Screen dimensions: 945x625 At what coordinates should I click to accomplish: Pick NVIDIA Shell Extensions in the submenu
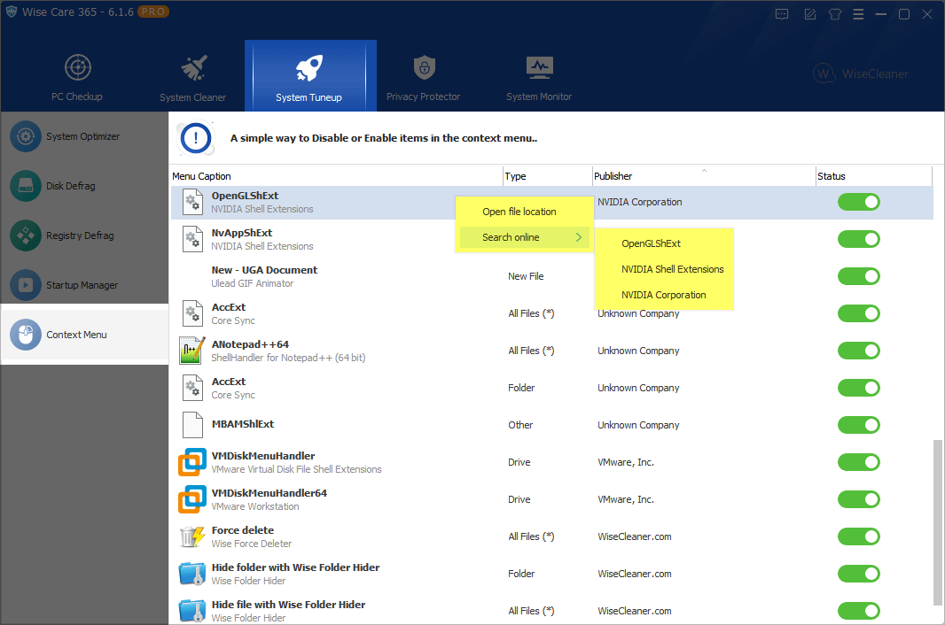[x=664, y=269]
